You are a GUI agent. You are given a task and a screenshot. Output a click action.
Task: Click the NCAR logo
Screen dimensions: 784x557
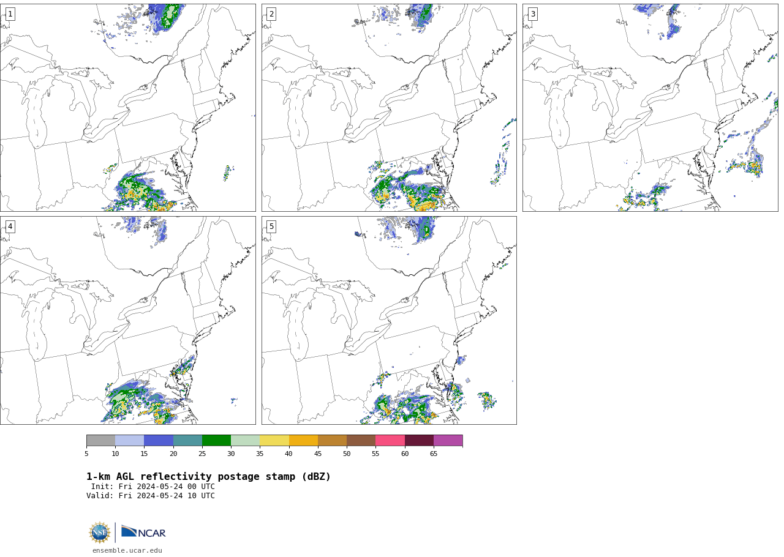(143, 532)
